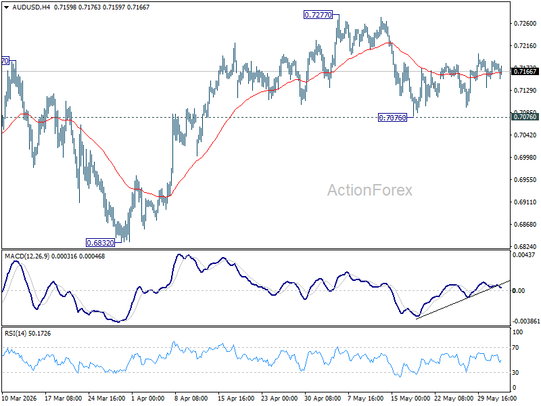Open the chart dropdown arrow beside AUDUSD,H4

coord(7,7)
